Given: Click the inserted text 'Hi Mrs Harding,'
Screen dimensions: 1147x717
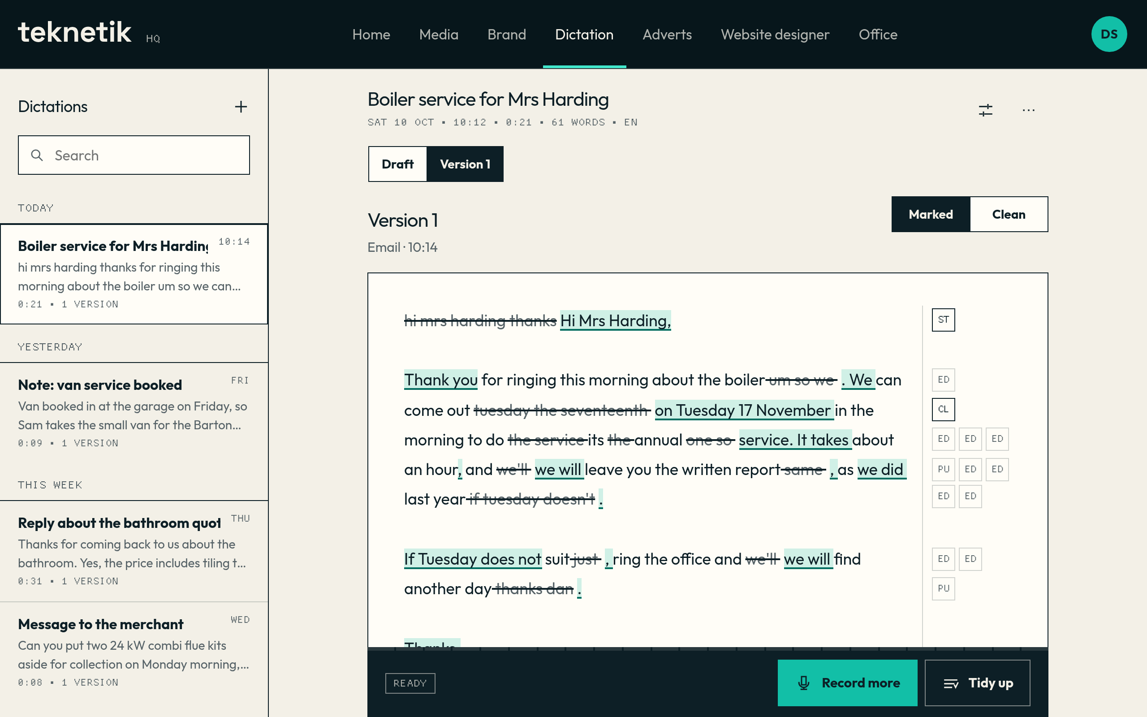Looking at the screenshot, I should click(x=615, y=320).
